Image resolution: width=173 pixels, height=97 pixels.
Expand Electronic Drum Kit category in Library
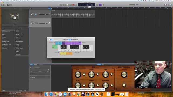click(14, 32)
